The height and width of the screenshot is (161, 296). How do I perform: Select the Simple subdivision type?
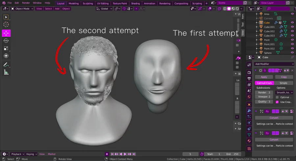tap(284, 83)
